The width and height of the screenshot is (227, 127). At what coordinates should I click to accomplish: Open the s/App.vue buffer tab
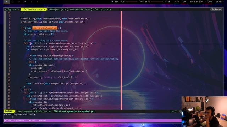[x=12, y=10]
